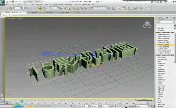Screen dimensions: 176x108
Task: Click the Use Pivot Point Center icon
Action: (61, 8)
